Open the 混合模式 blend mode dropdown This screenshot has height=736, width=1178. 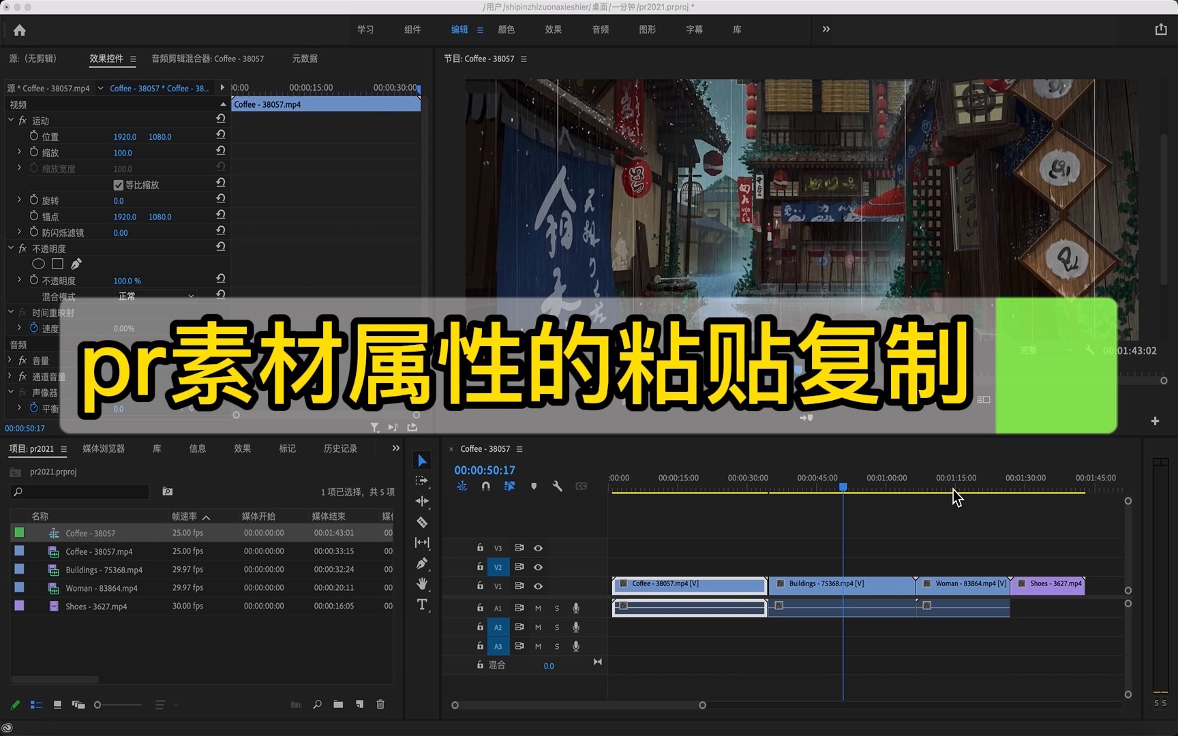tap(155, 296)
